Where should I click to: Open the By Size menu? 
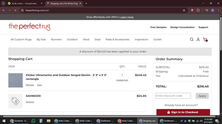click(41, 40)
